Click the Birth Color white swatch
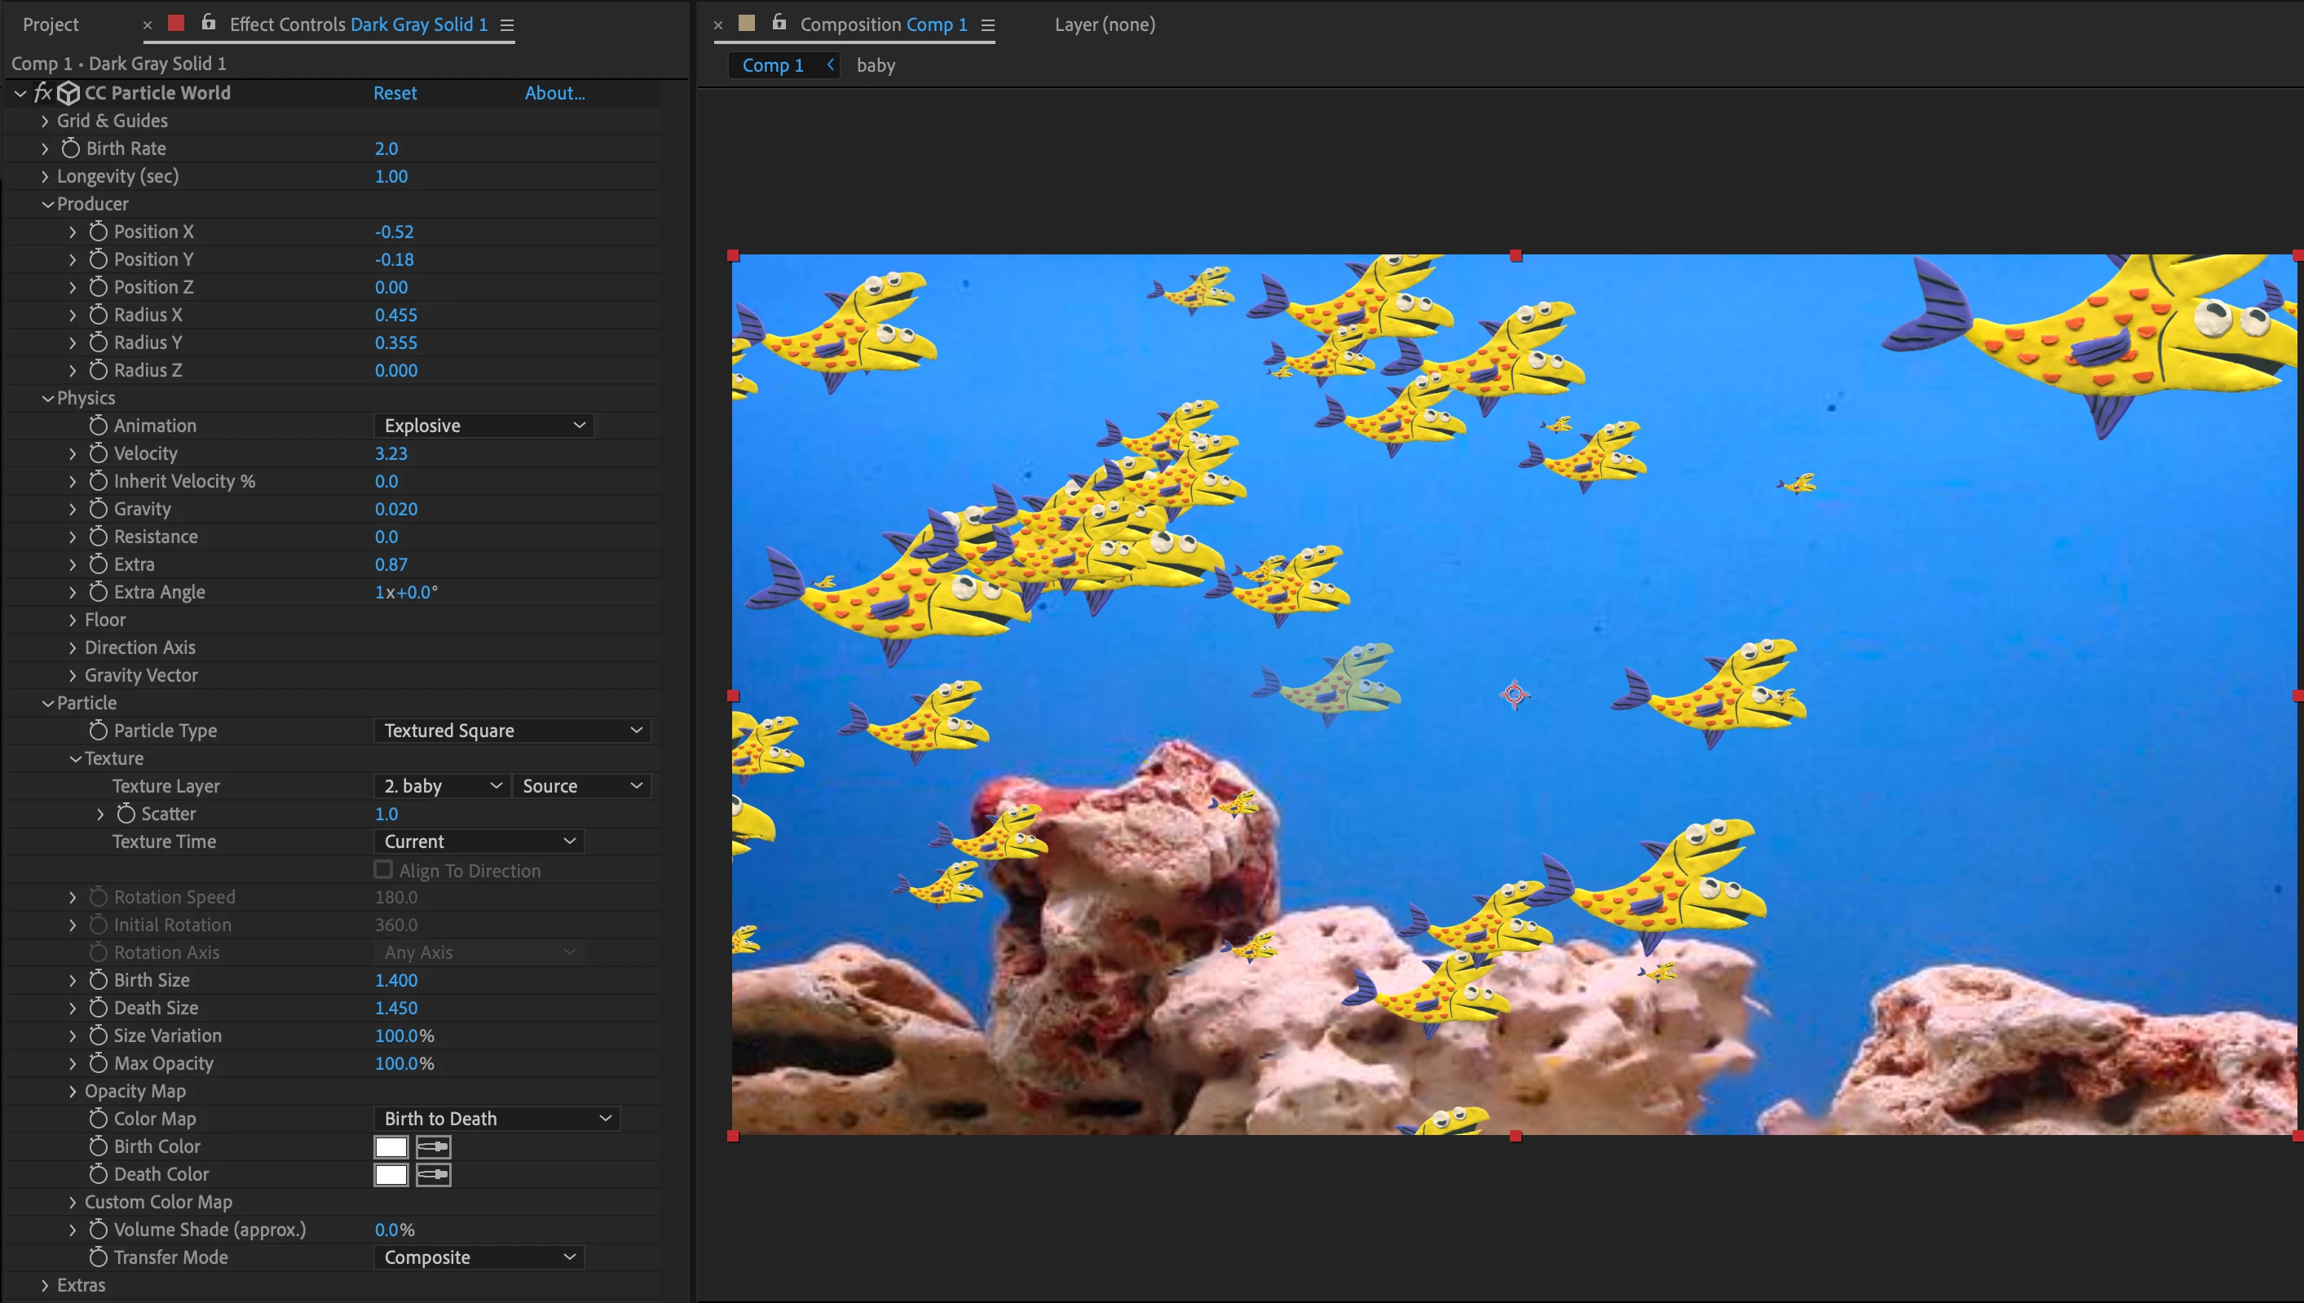Image resolution: width=2304 pixels, height=1303 pixels. 391,1147
